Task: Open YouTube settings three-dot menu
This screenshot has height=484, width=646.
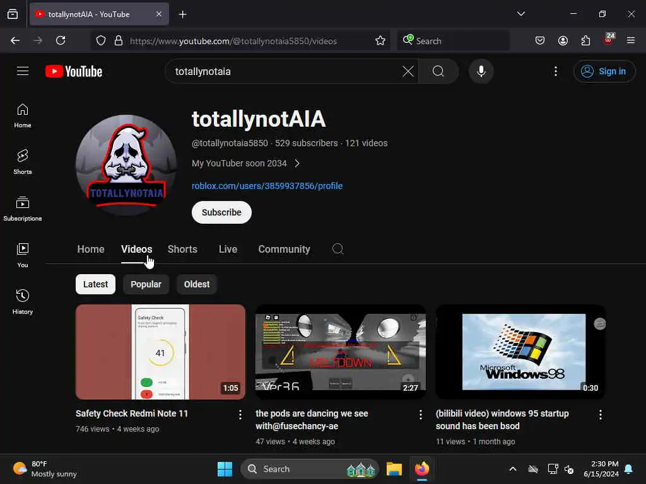Action: [556, 71]
